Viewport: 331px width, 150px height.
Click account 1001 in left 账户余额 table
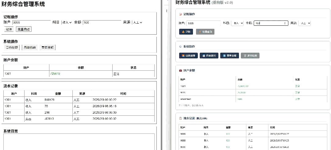pos(8,74)
